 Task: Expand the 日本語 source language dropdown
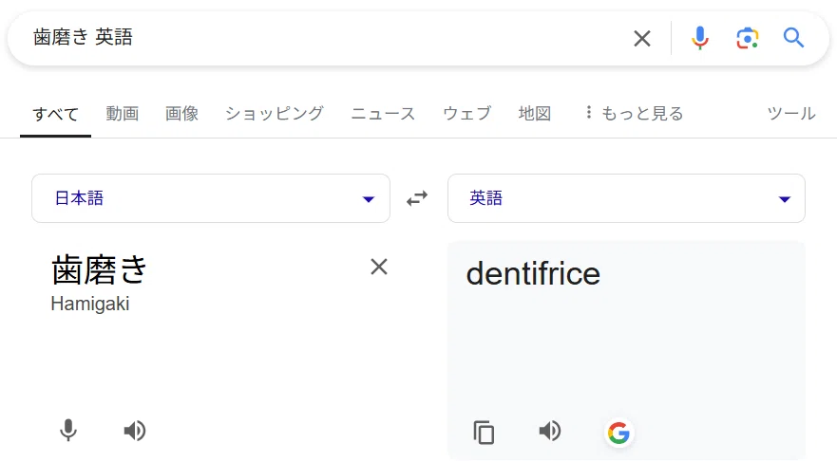click(x=211, y=198)
